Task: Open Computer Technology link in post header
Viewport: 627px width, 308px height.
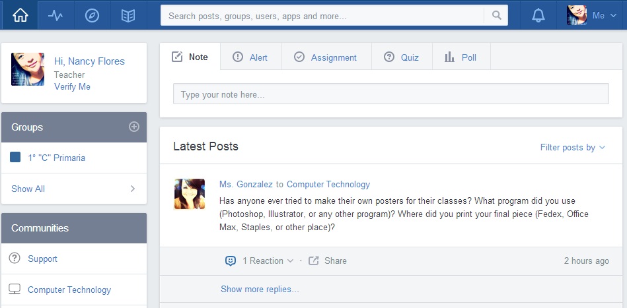Action: point(328,184)
